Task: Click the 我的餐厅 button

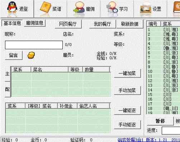Action: click(103, 24)
